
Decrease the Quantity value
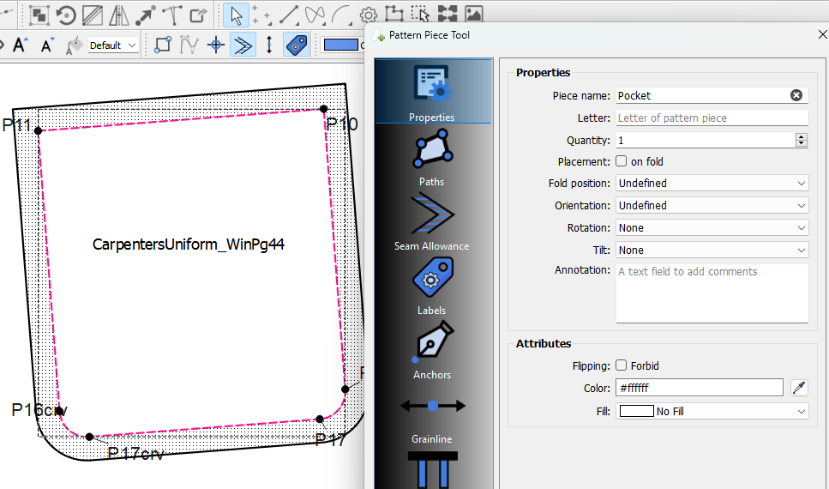802,143
